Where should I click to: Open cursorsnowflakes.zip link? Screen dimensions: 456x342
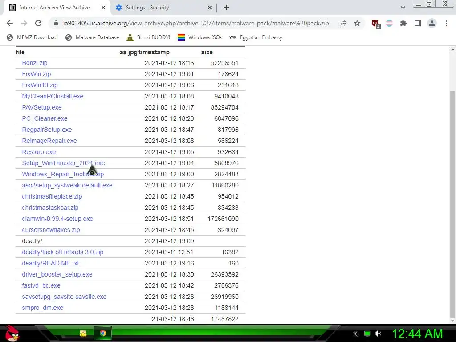(x=51, y=230)
